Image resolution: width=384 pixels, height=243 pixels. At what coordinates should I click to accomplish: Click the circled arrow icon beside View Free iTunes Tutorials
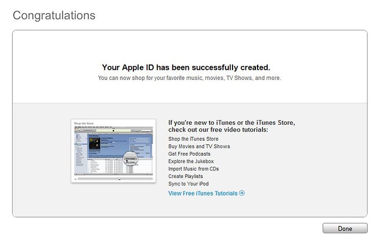[242, 193]
